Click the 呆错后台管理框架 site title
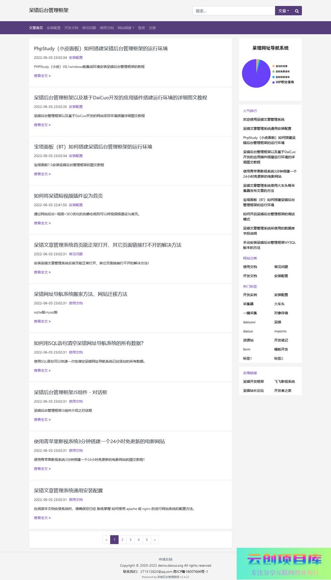 click(49, 10)
